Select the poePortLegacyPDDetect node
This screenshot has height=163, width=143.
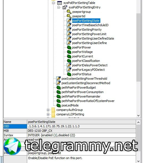[88, 70]
